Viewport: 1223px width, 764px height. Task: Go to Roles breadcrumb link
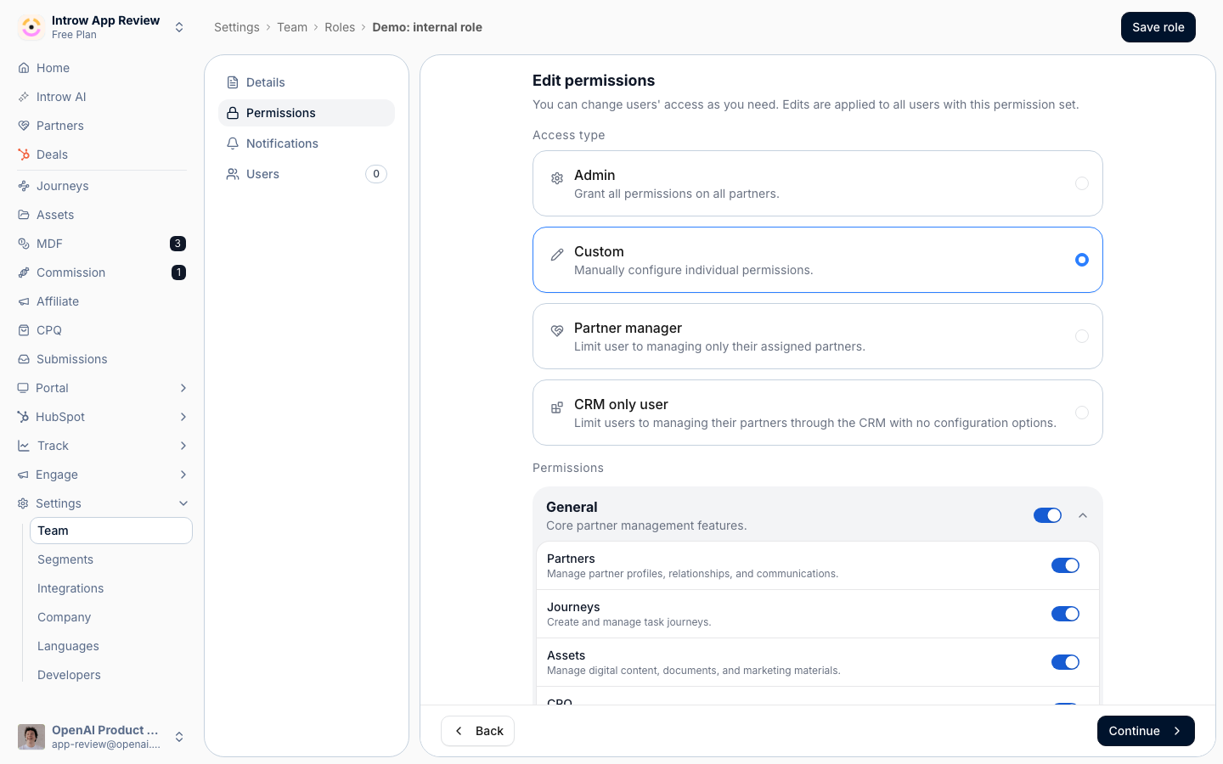tap(340, 27)
